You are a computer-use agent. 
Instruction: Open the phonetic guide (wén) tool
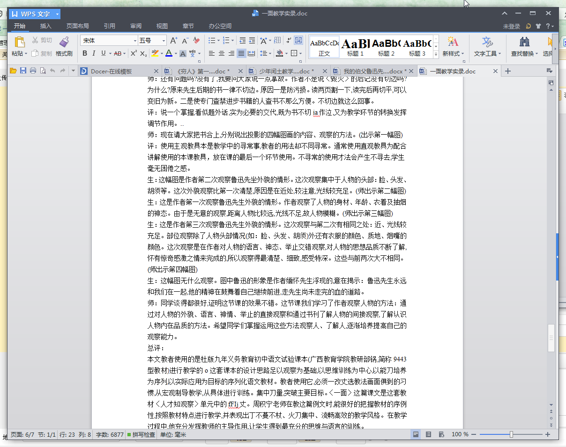coord(193,53)
